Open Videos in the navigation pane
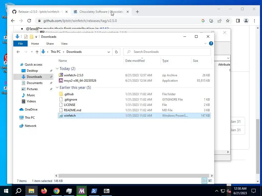Viewport: 262px width, 196px height. (x=31, y=101)
